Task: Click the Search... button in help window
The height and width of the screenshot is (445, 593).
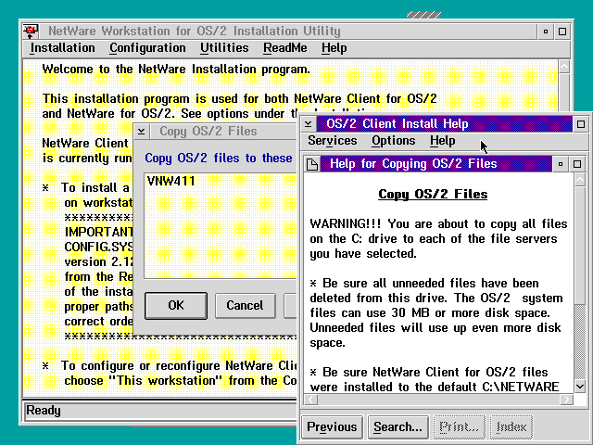Action: point(397,426)
